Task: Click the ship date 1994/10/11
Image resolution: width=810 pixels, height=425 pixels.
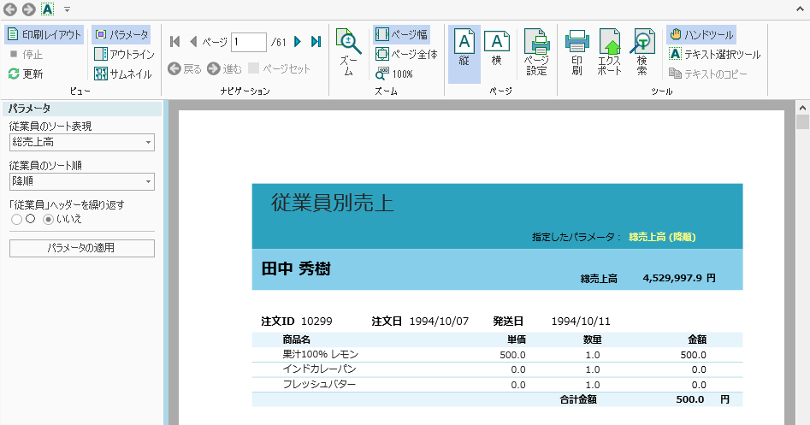Action: click(581, 322)
